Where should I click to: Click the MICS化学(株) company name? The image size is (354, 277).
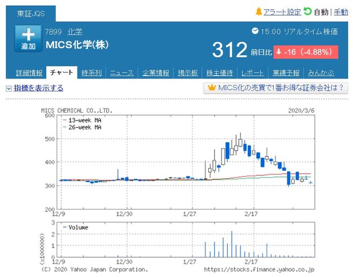point(77,44)
